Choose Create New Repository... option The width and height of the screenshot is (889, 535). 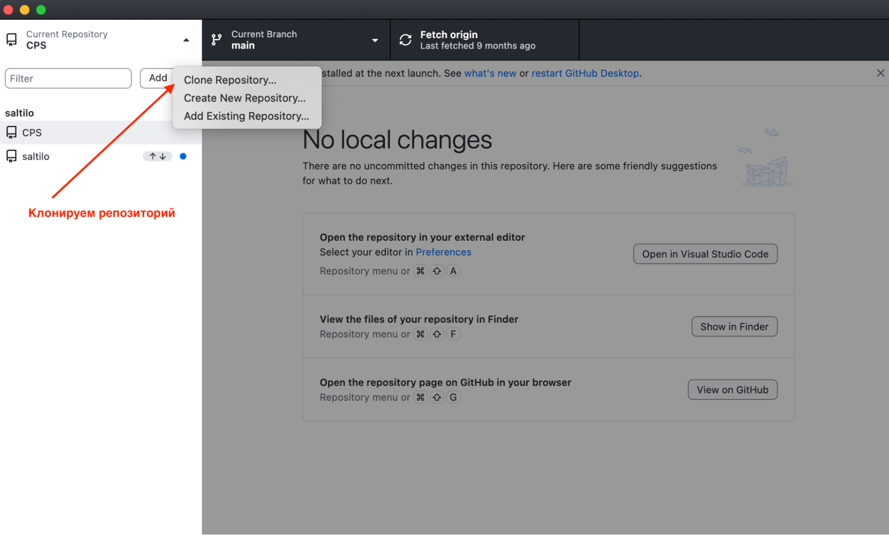coord(245,98)
